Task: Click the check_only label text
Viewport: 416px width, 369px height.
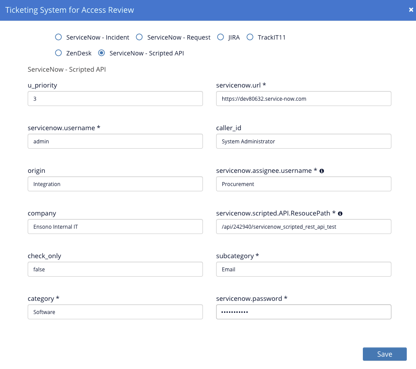Action: (x=44, y=256)
